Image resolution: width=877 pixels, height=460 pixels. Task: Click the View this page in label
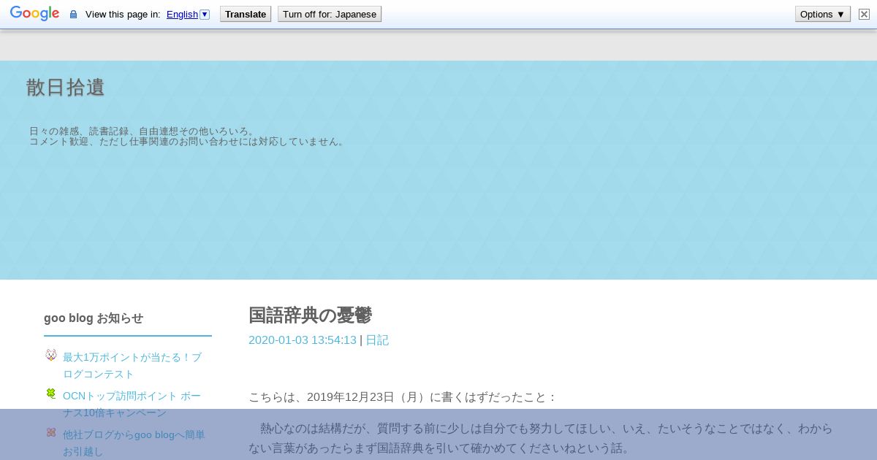123,14
